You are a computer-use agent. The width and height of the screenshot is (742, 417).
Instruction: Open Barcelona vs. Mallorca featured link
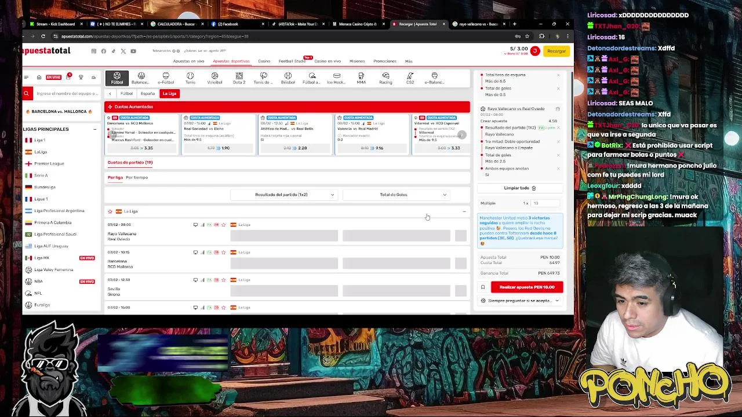(59, 111)
